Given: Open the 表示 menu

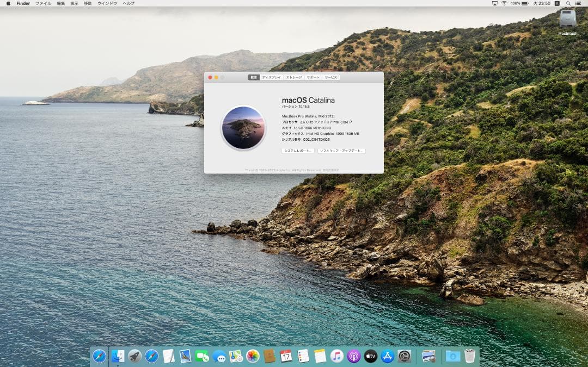Looking at the screenshot, I should tap(74, 3).
